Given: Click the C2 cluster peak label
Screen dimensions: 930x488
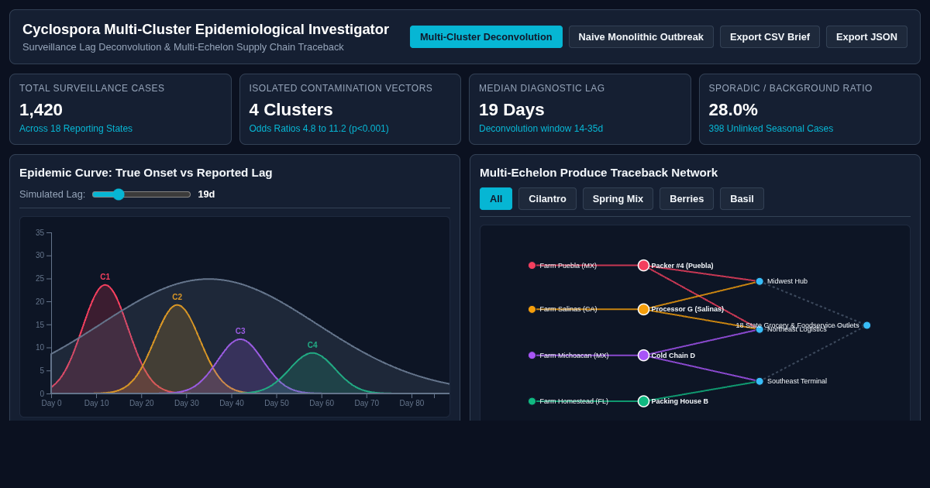Looking at the screenshot, I should (177, 297).
